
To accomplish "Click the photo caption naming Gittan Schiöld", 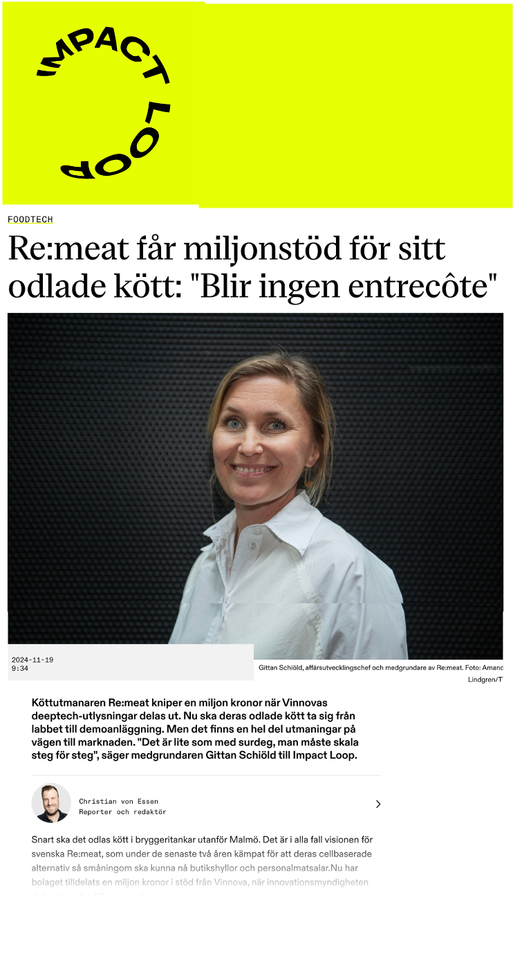I will 381,668.
